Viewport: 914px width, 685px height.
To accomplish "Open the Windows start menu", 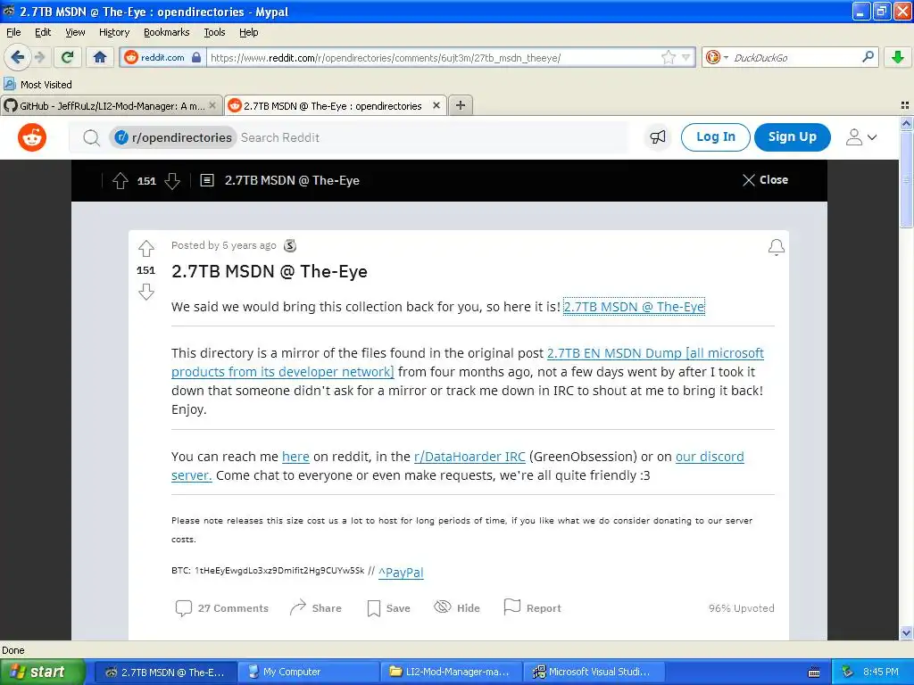I will pyautogui.click(x=43, y=672).
